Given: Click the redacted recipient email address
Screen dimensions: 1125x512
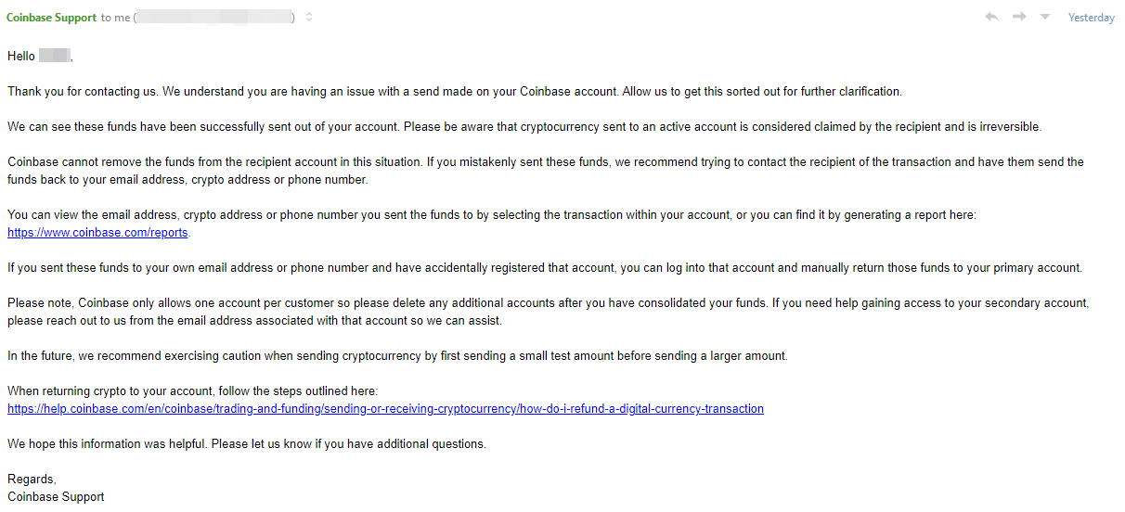Looking at the screenshot, I should (214, 18).
